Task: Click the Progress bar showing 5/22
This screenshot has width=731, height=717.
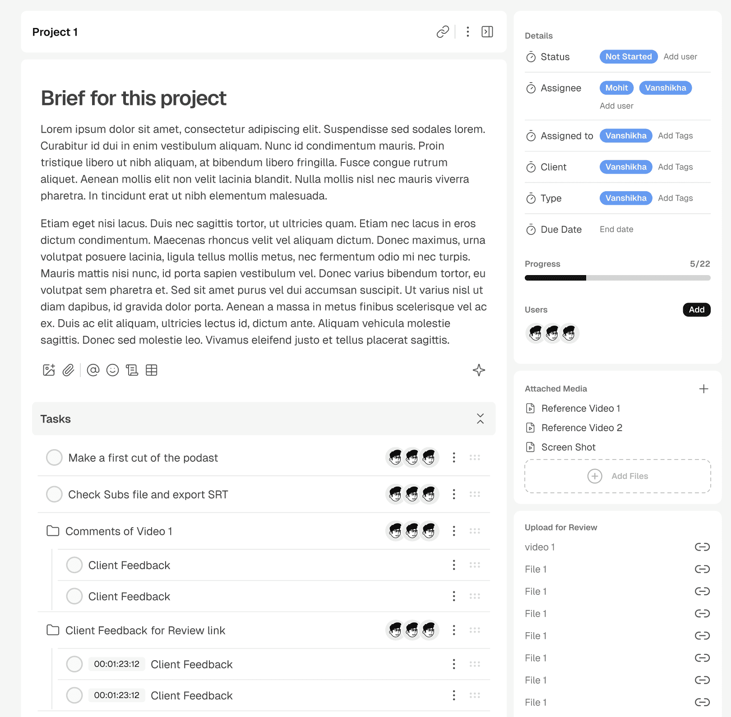Action: pos(617,278)
